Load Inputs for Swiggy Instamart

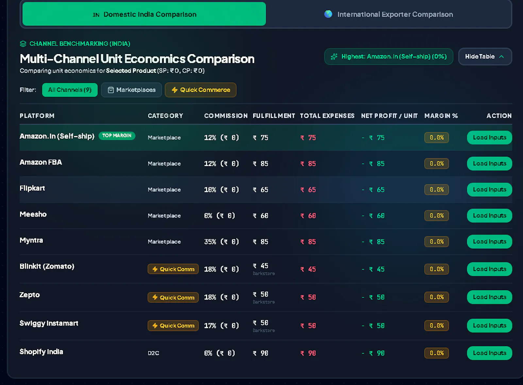489,325
